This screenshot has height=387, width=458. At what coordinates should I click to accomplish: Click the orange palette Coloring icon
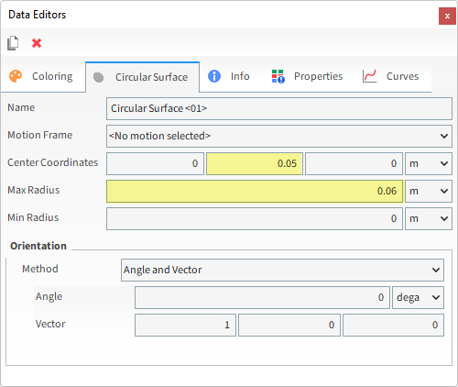pos(16,76)
